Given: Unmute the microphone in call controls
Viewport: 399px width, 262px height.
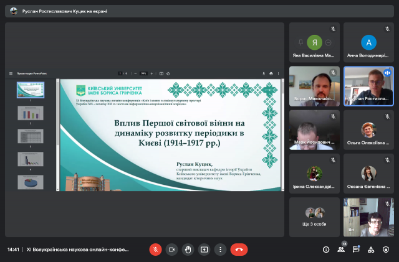Looking at the screenshot, I should coord(155,249).
